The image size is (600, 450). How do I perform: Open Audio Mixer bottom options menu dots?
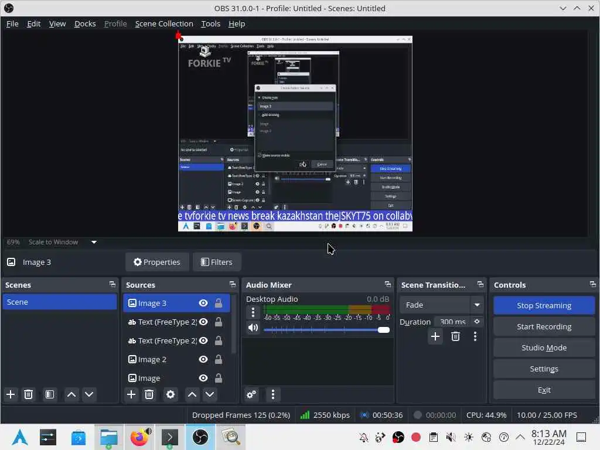click(x=273, y=394)
